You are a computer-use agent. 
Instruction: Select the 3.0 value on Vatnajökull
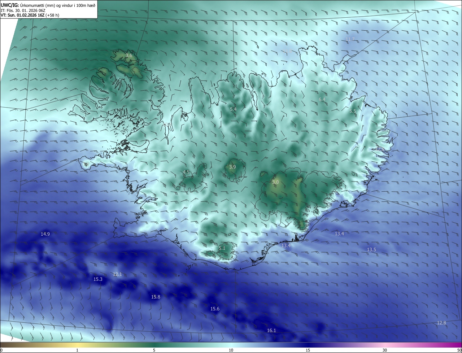tap(275, 182)
